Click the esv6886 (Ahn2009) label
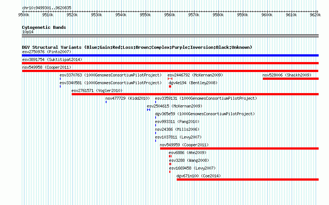Screen dimensions: 329x205 pos(187,153)
